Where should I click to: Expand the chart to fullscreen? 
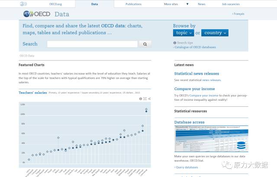pos(145,99)
